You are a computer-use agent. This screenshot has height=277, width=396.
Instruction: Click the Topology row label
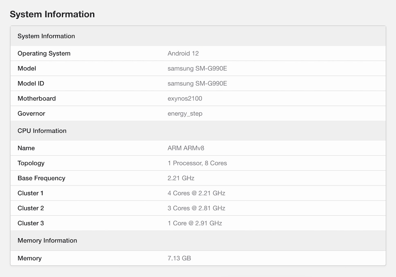click(x=31, y=163)
